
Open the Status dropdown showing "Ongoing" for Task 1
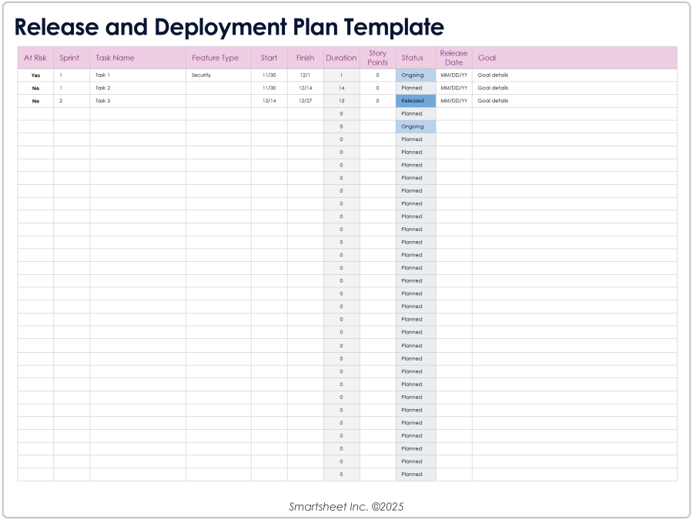coord(414,75)
